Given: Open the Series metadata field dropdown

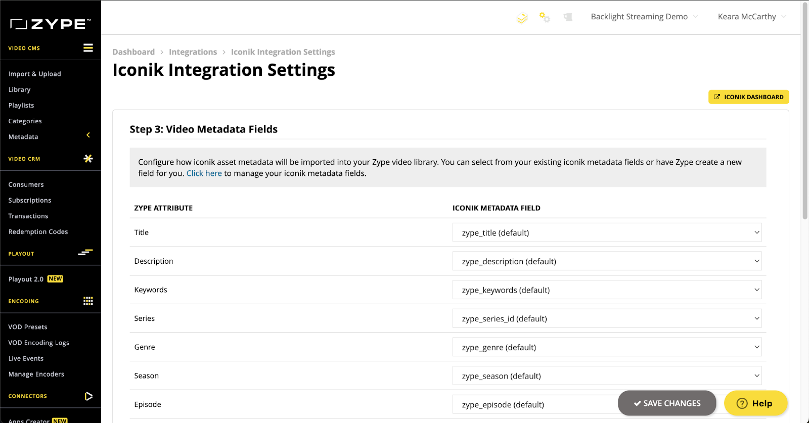Looking at the screenshot, I should 607,318.
